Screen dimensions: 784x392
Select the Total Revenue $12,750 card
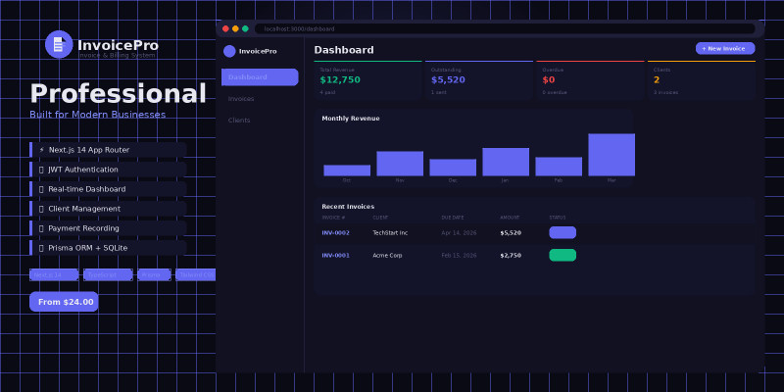[x=367, y=80]
